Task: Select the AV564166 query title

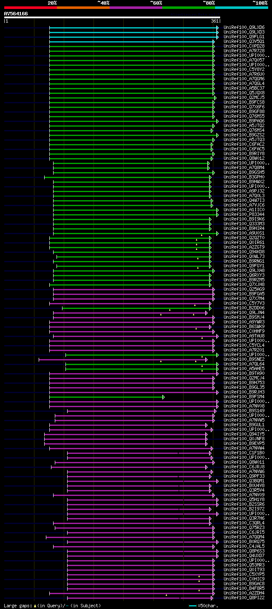Action: tap(16, 14)
